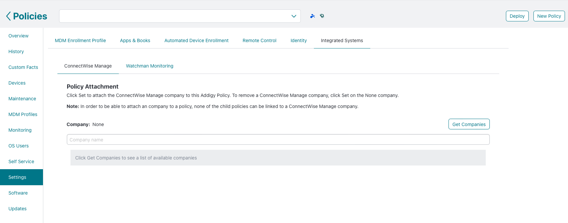Image resolution: width=568 pixels, height=223 pixels.
Task: Open the MDM Enrollment Profile tab
Action: coord(80,40)
